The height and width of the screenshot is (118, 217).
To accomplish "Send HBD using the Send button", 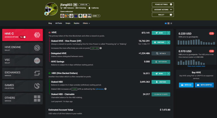I will [x=159, y=74].
